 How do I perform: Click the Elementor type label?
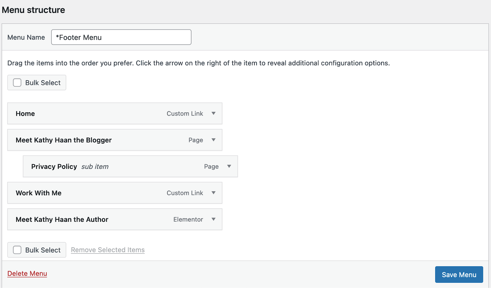(x=188, y=219)
